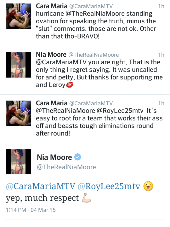Tap the flexed bicep emoji
Viewport: 170px width, 227px height.
pos(87,198)
